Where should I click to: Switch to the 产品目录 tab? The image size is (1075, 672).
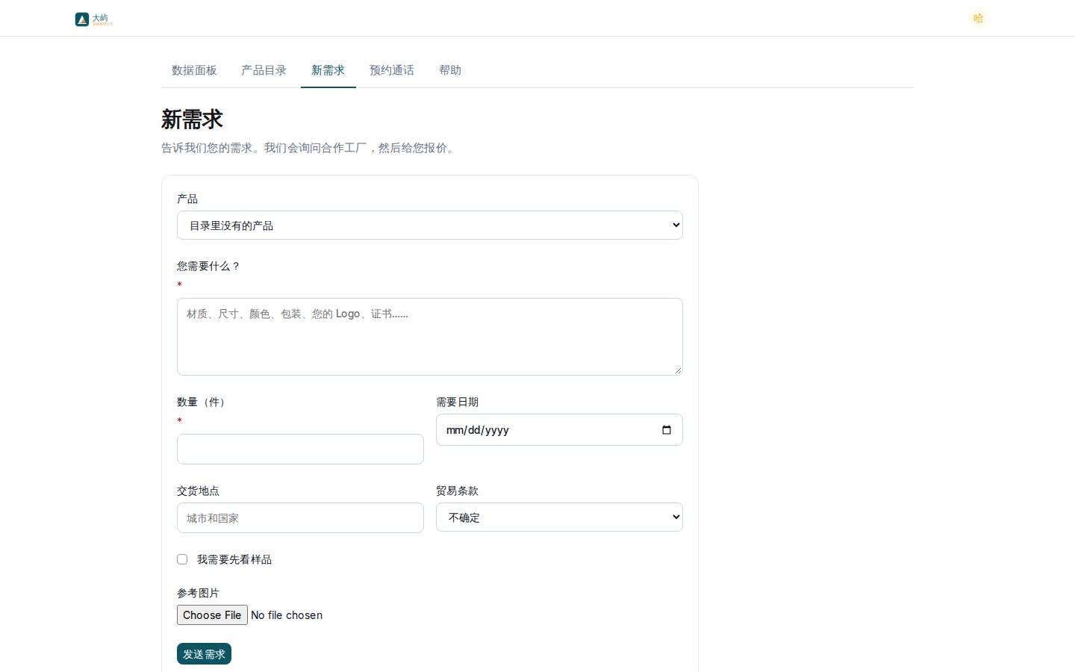click(264, 70)
